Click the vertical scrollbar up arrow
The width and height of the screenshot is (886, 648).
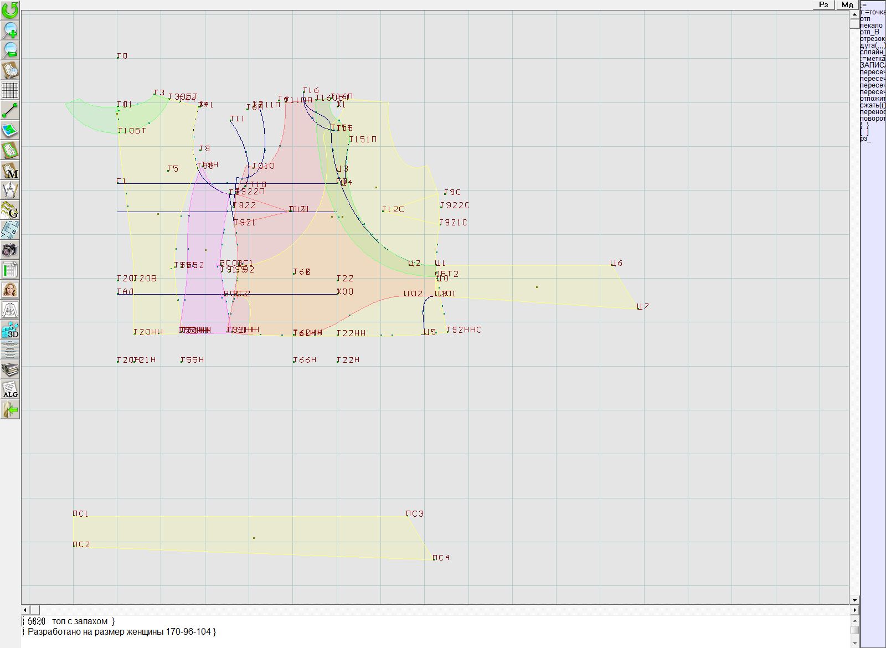click(x=854, y=14)
